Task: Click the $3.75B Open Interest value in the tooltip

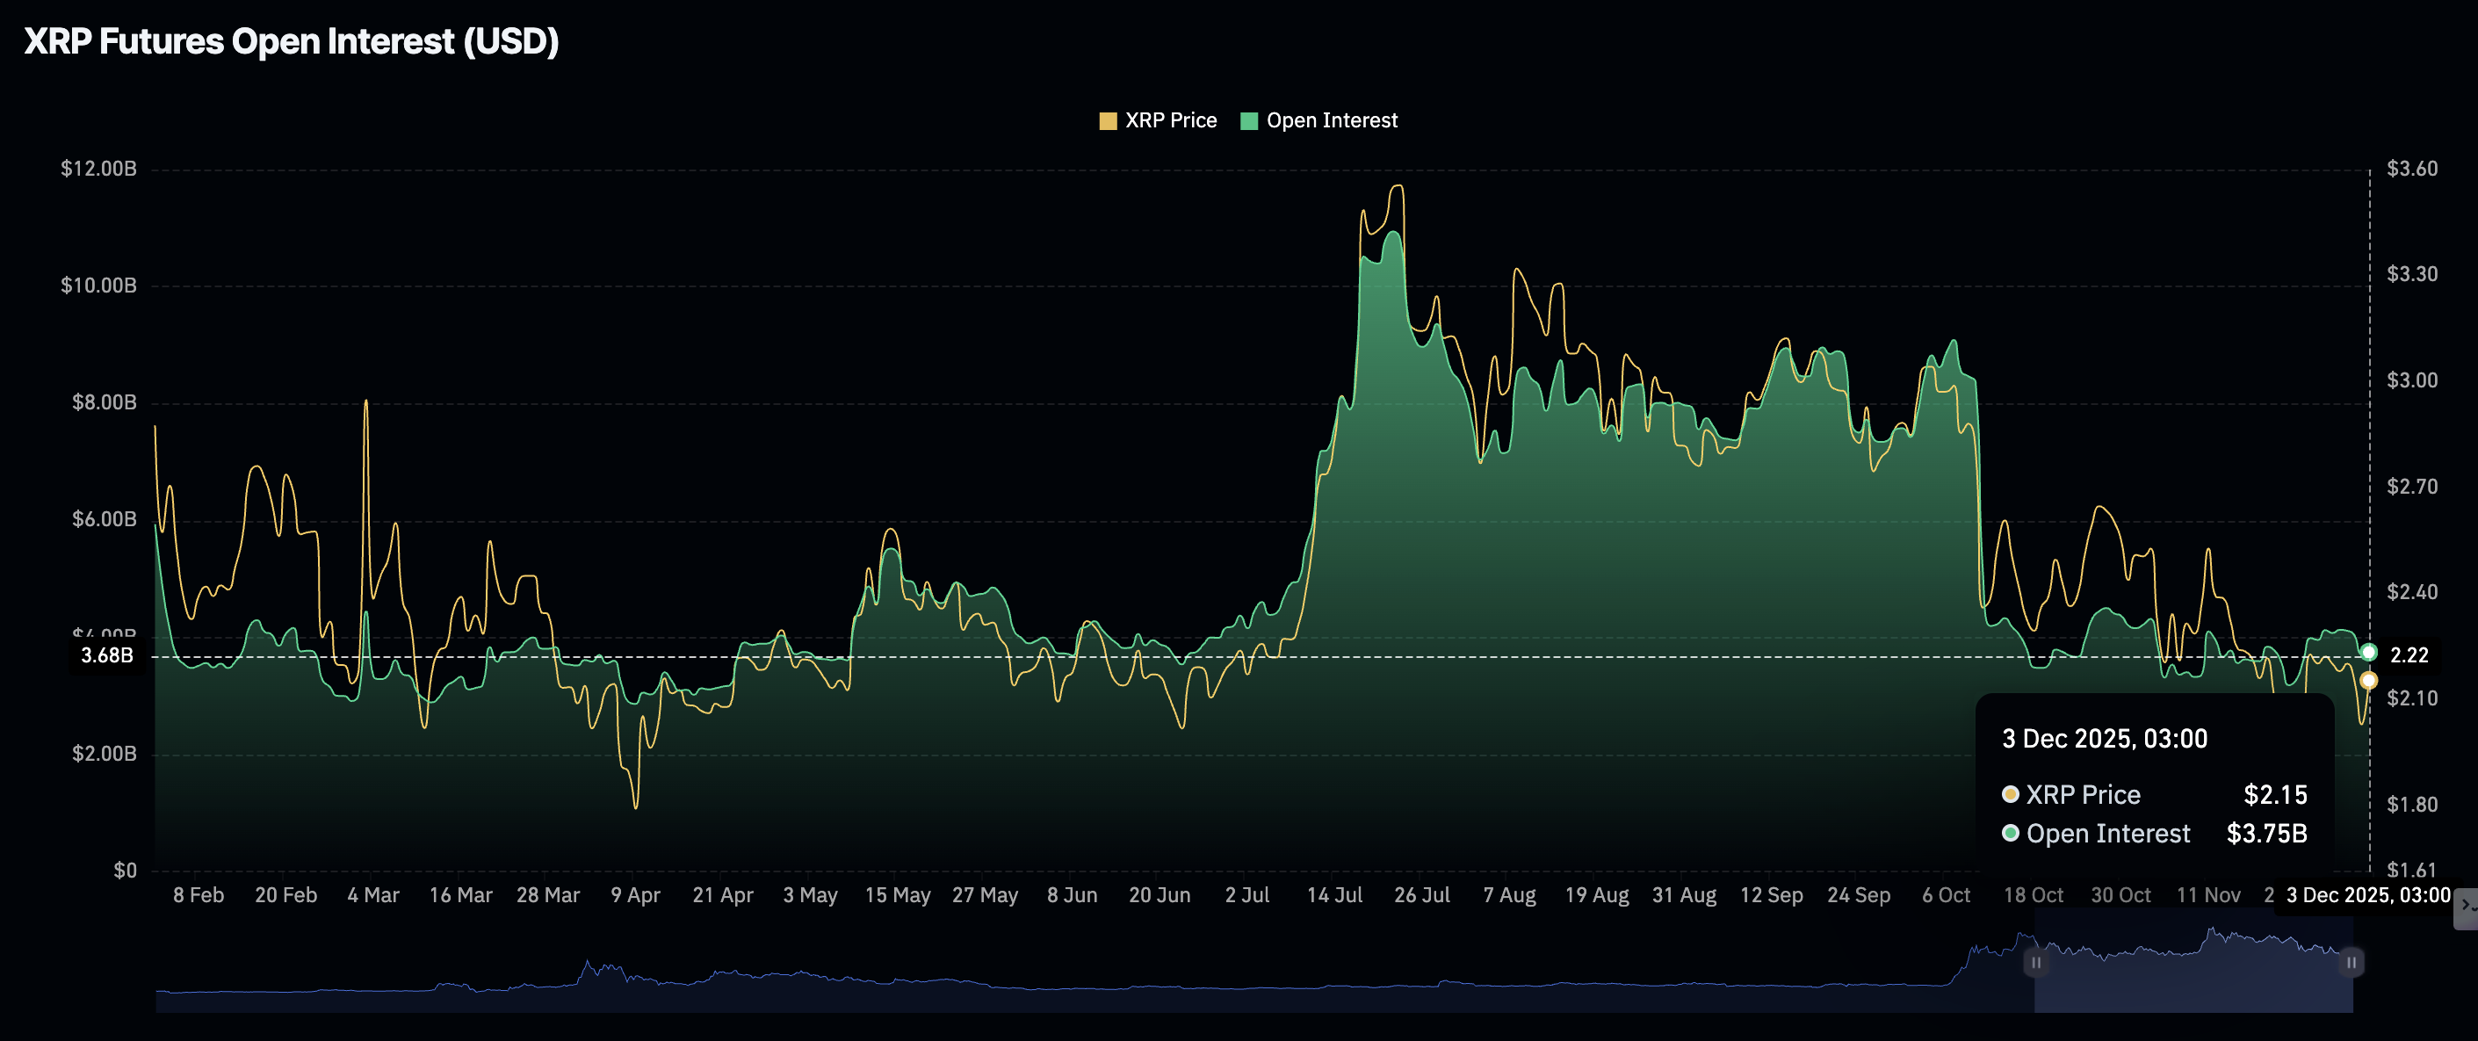Action: tap(2266, 833)
